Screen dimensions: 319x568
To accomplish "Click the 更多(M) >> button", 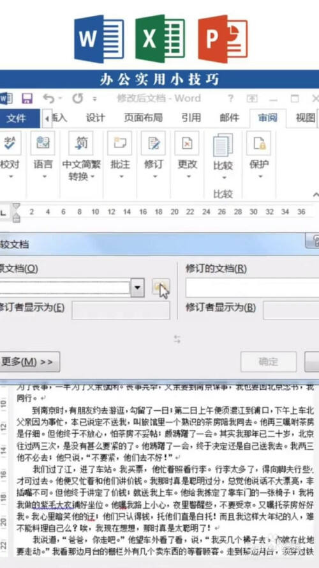I will coord(29,362).
